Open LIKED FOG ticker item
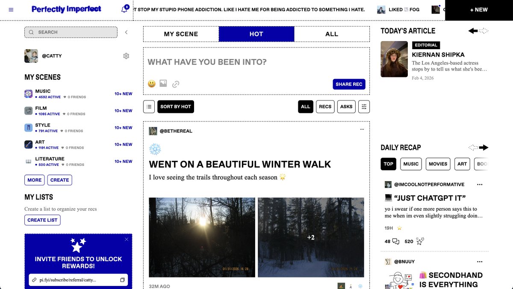This screenshot has width=513, height=289. [398, 9]
